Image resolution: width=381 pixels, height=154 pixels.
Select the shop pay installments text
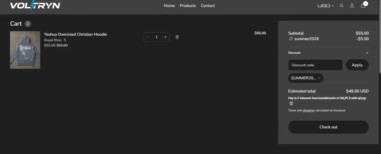tap(327, 98)
